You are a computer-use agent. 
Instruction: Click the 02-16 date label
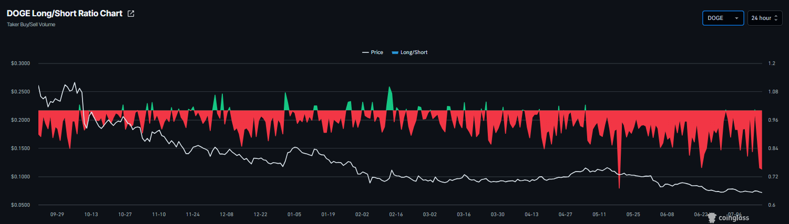396,215
